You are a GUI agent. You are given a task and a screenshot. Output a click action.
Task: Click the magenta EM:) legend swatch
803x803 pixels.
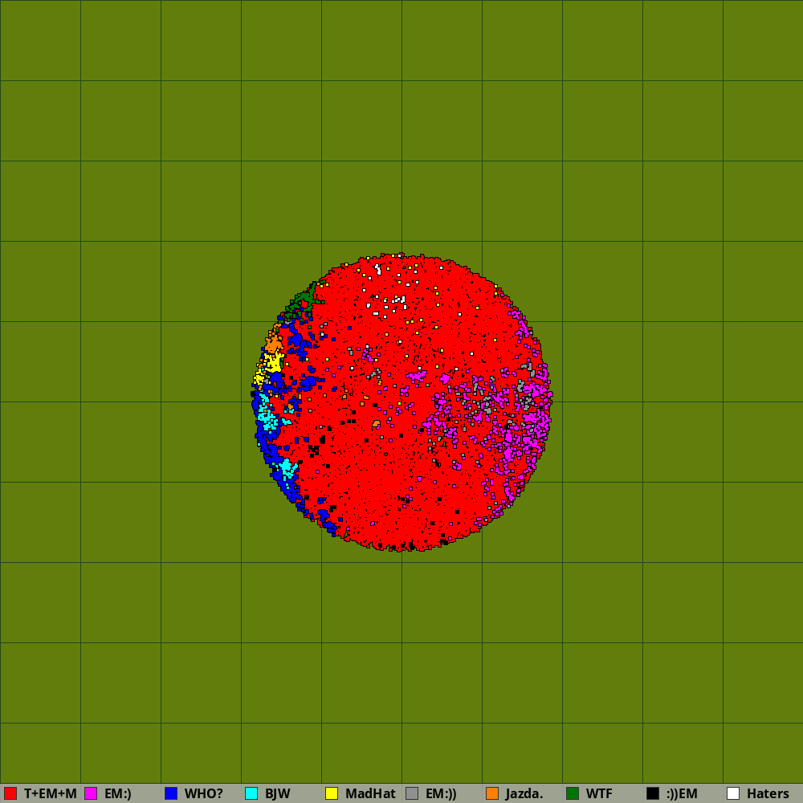pyautogui.click(x=91, y=793)
